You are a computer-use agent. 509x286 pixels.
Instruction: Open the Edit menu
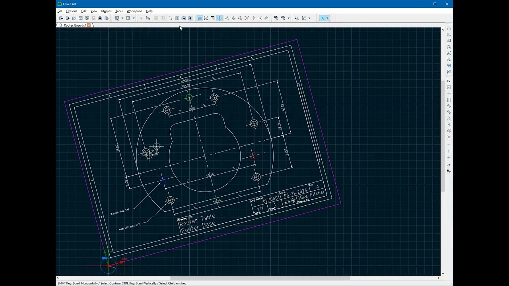click(x=84, y=11)
